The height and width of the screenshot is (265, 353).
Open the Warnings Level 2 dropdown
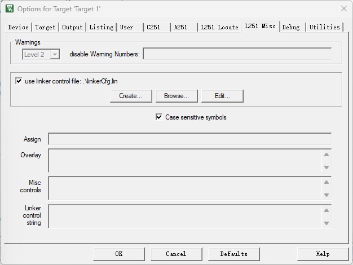click(41, 55)
